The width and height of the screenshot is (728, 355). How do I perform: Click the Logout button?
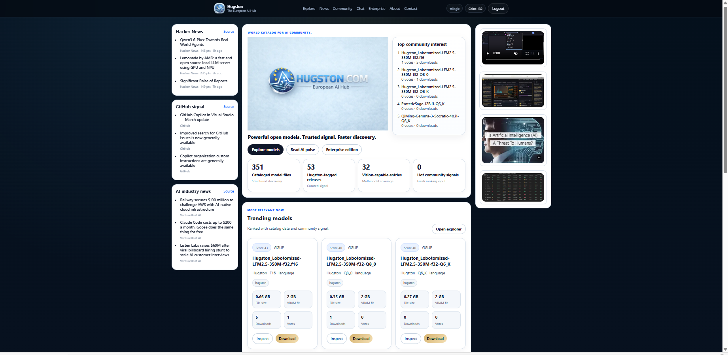click(498, 9)
